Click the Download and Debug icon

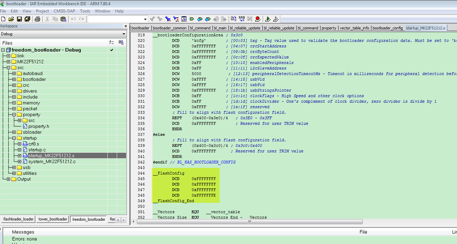268,19
